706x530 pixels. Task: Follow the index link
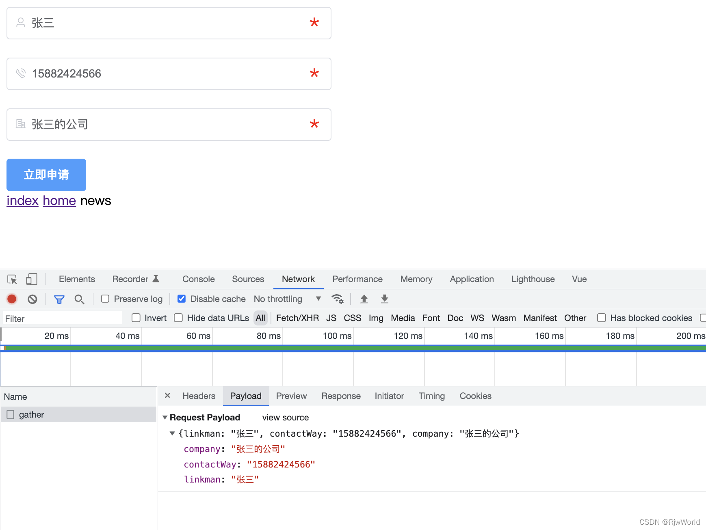[22, 200]
